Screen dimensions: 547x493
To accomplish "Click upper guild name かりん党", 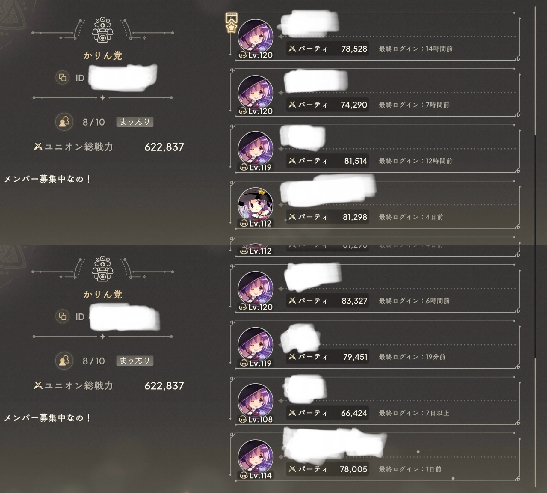I will [x=103, y=55].
